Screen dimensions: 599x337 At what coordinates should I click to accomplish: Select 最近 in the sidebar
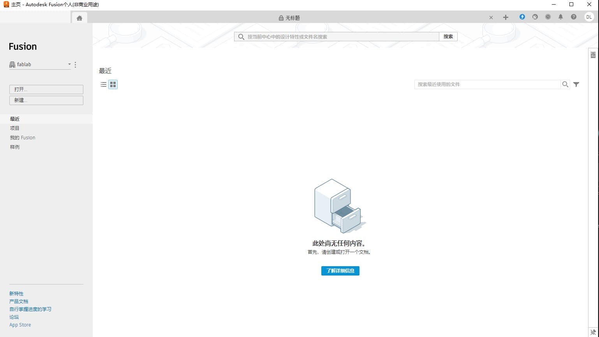(x=46, y=119)
